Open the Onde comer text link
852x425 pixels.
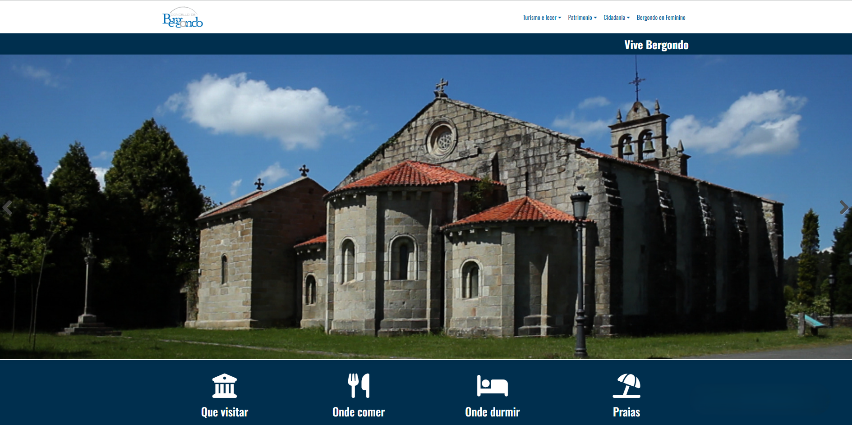coord(359,412)
